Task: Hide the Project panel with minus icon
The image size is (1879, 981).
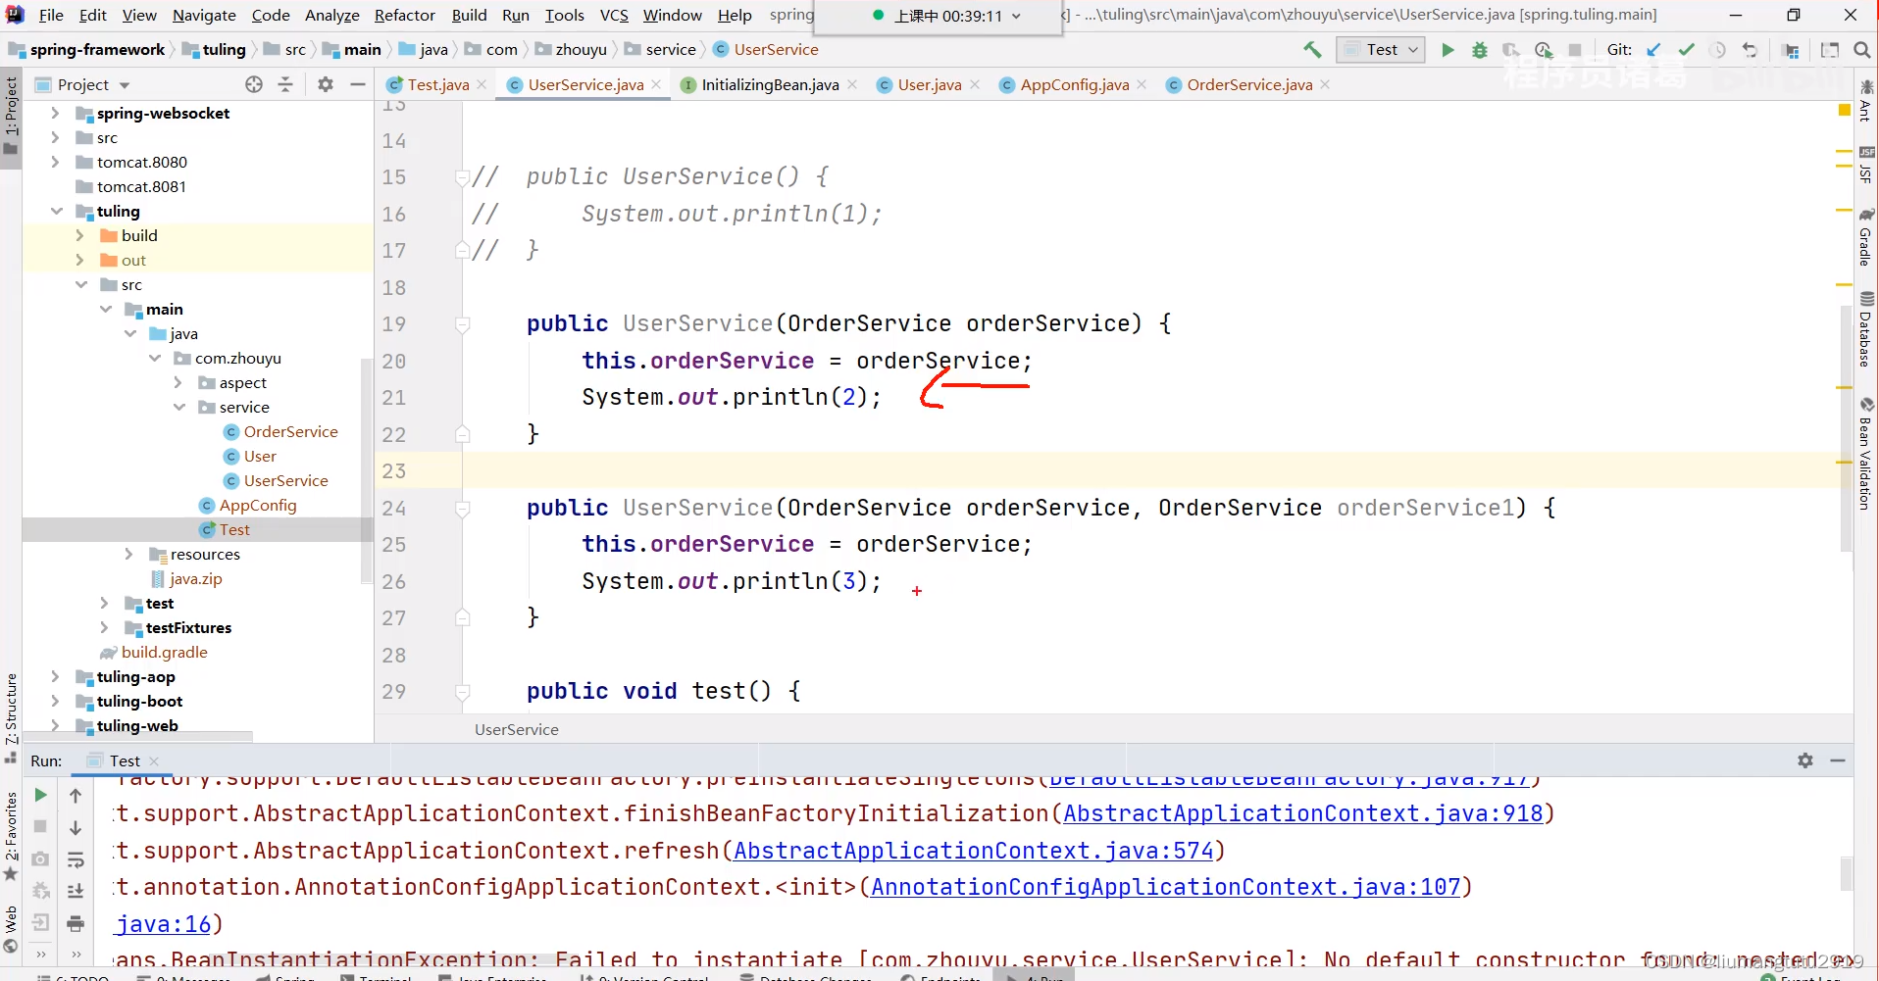Action: 358,84
